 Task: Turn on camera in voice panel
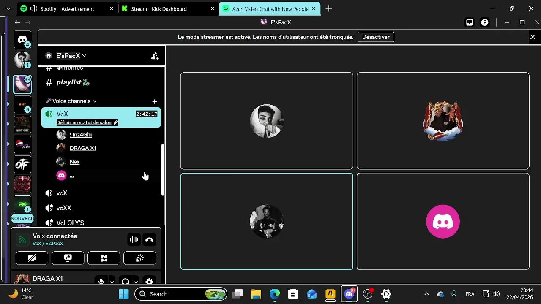click(32, 258)
